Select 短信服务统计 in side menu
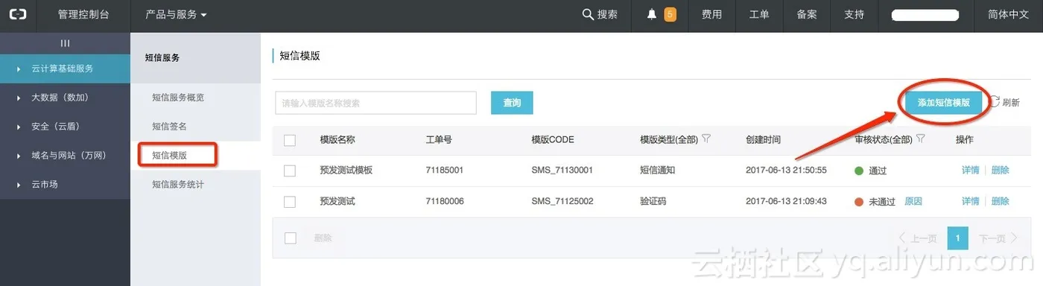This screenshot has width=1043, height=286. coord(178,184)
